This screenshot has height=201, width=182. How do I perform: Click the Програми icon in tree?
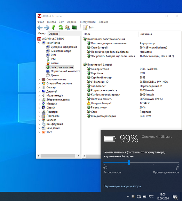click(44, 116)
